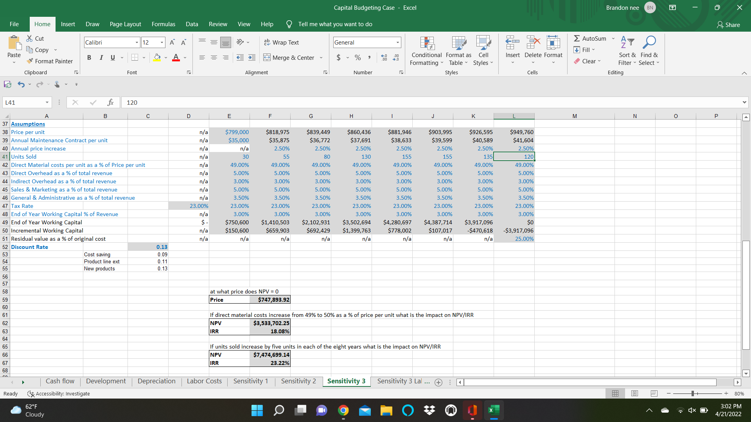Toggle bold formatting

pyautogui.click(x=89, y=57)
